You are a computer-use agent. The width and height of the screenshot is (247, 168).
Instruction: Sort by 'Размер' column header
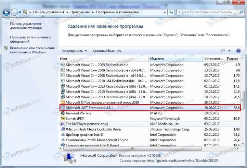click(233, 59)
